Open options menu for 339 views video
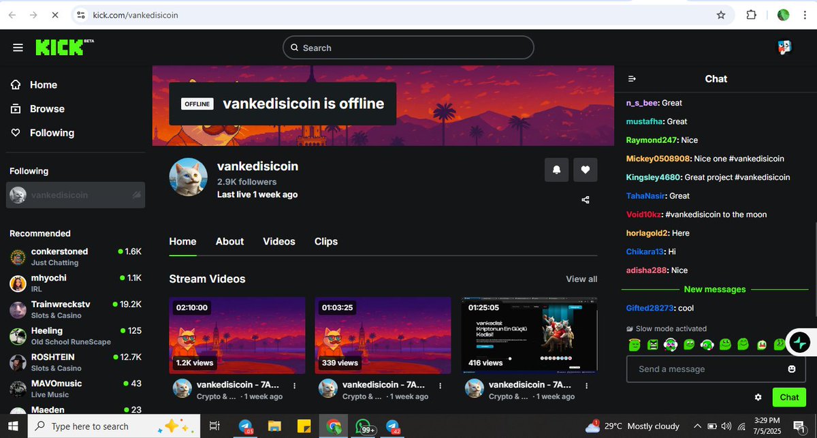The height and width of the screenshot is (438, 817). 440,386
